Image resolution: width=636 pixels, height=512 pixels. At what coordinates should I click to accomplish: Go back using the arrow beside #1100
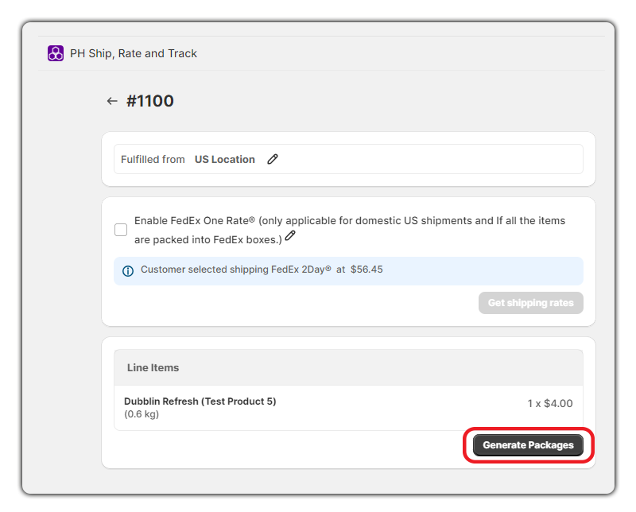(112, 101)
